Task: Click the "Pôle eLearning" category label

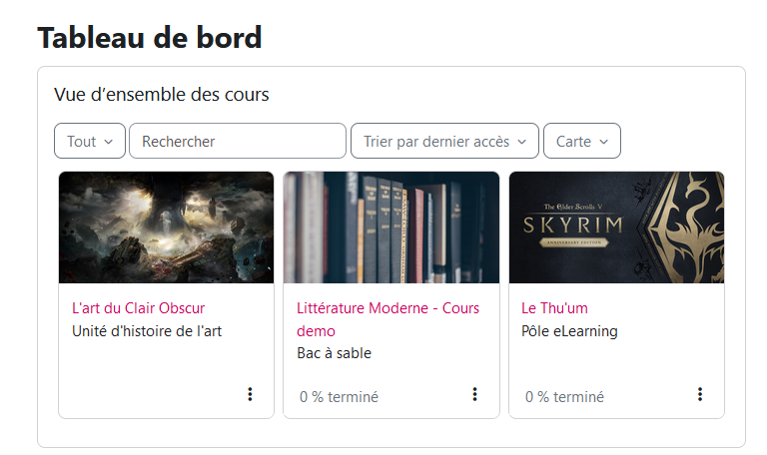Action: (569, 331)
